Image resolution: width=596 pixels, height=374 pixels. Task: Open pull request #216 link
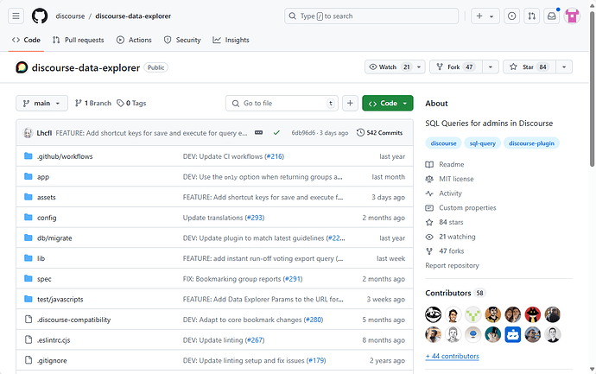pos(274,156)
